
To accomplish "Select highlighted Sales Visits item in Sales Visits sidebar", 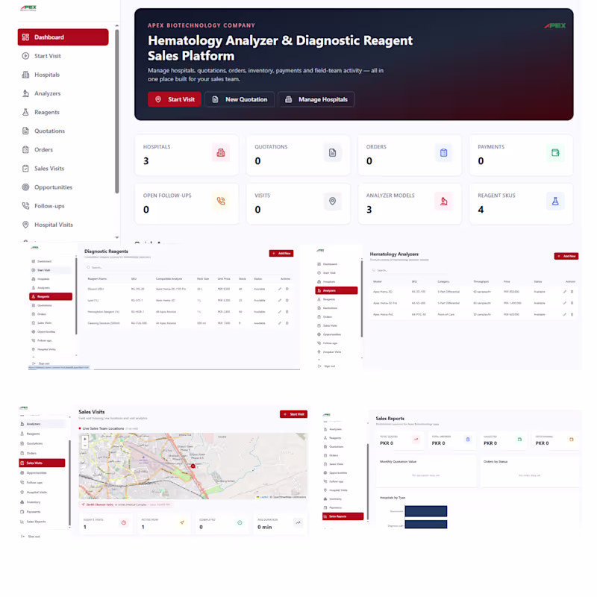I will coord(42,463).
